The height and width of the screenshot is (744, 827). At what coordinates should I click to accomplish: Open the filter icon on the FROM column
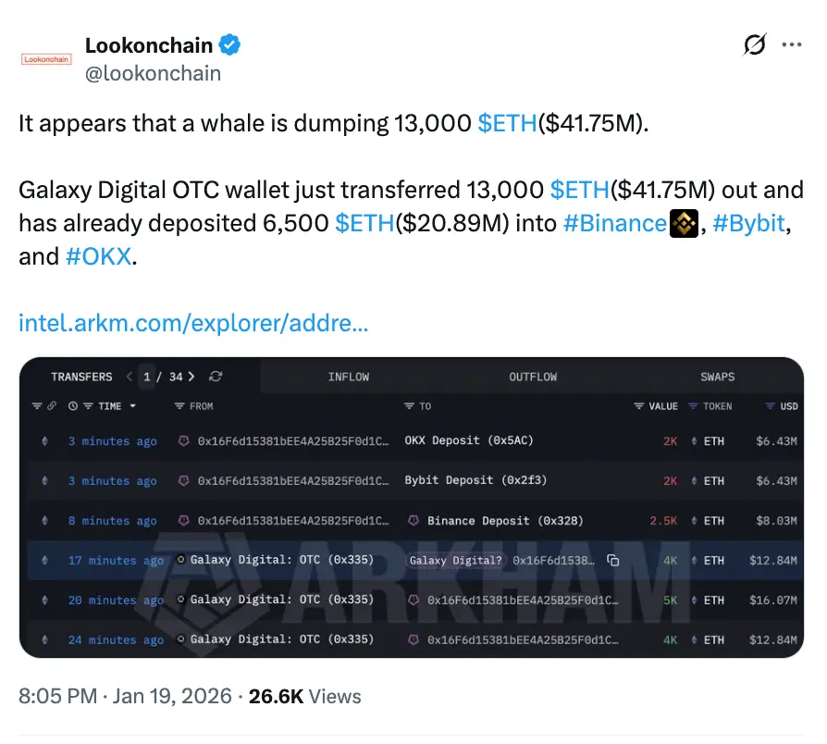click(x=179, y=406)
